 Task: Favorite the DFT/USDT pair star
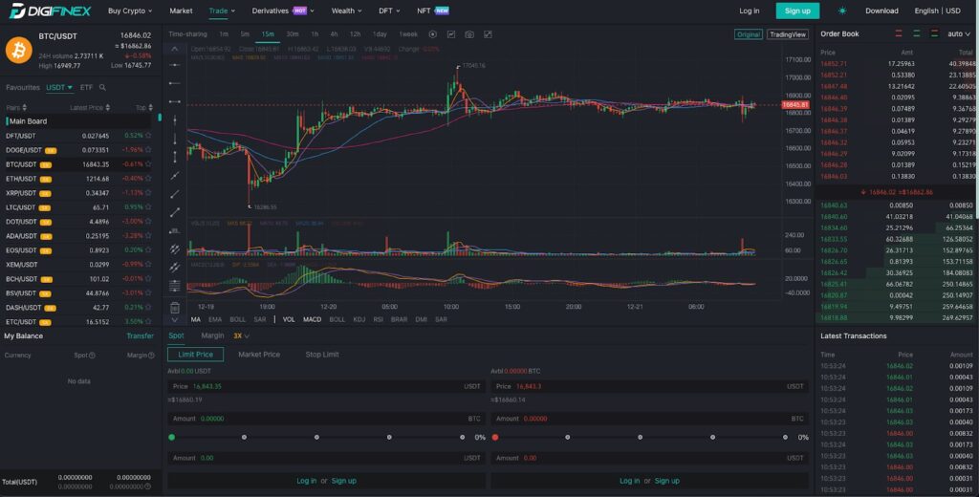click(148, 136)
